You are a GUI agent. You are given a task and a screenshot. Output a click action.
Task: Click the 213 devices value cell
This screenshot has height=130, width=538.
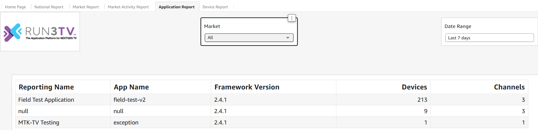pyautogui.click(x=422, y=100)
